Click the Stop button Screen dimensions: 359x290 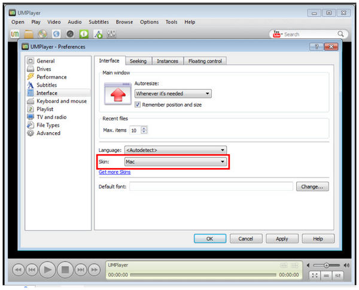pyautogui.click(x=65, y=270)
